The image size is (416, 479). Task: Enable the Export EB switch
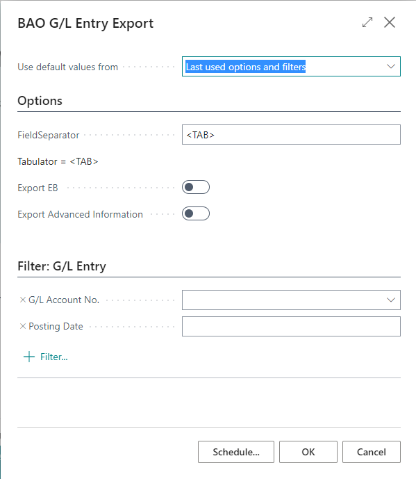(196, 187)
